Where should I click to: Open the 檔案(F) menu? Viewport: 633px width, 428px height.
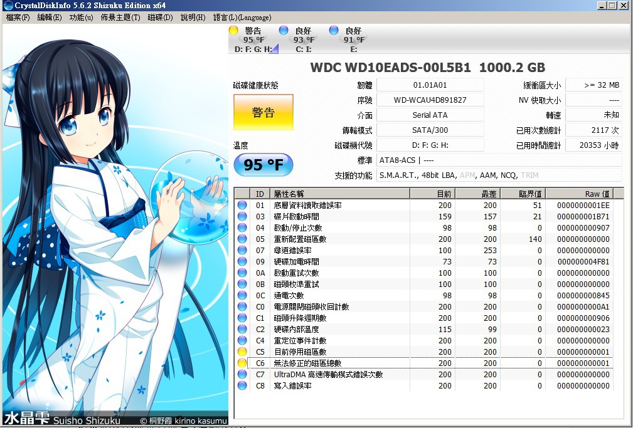[x=18, y=18]
